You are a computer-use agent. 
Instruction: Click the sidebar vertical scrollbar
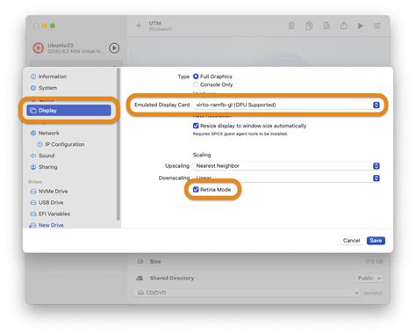point(118,144)
